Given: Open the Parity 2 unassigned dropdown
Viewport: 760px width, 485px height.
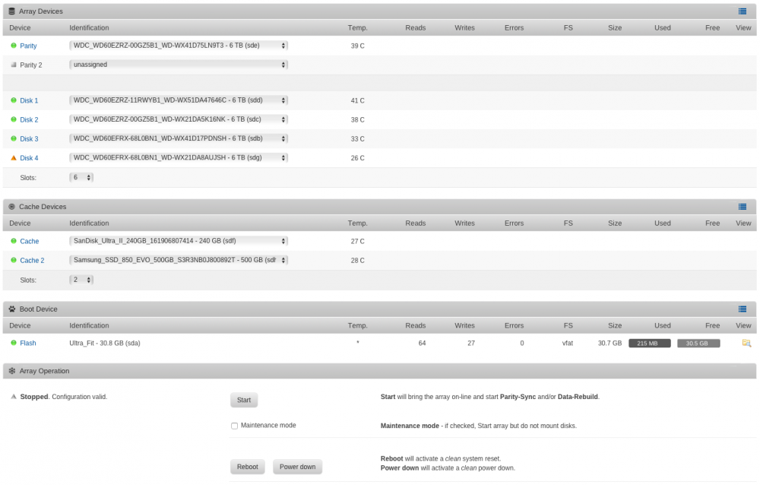Looking at the screenshot, I should click(179, 65).
